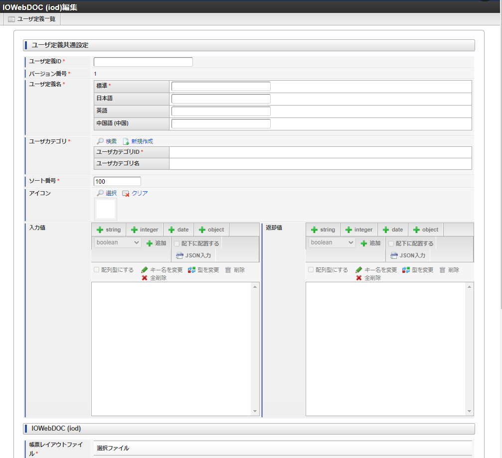Click 削除 trash in the 入力値 panel
Viewport: 502px width, 458px height.
(x=235, y=270)
